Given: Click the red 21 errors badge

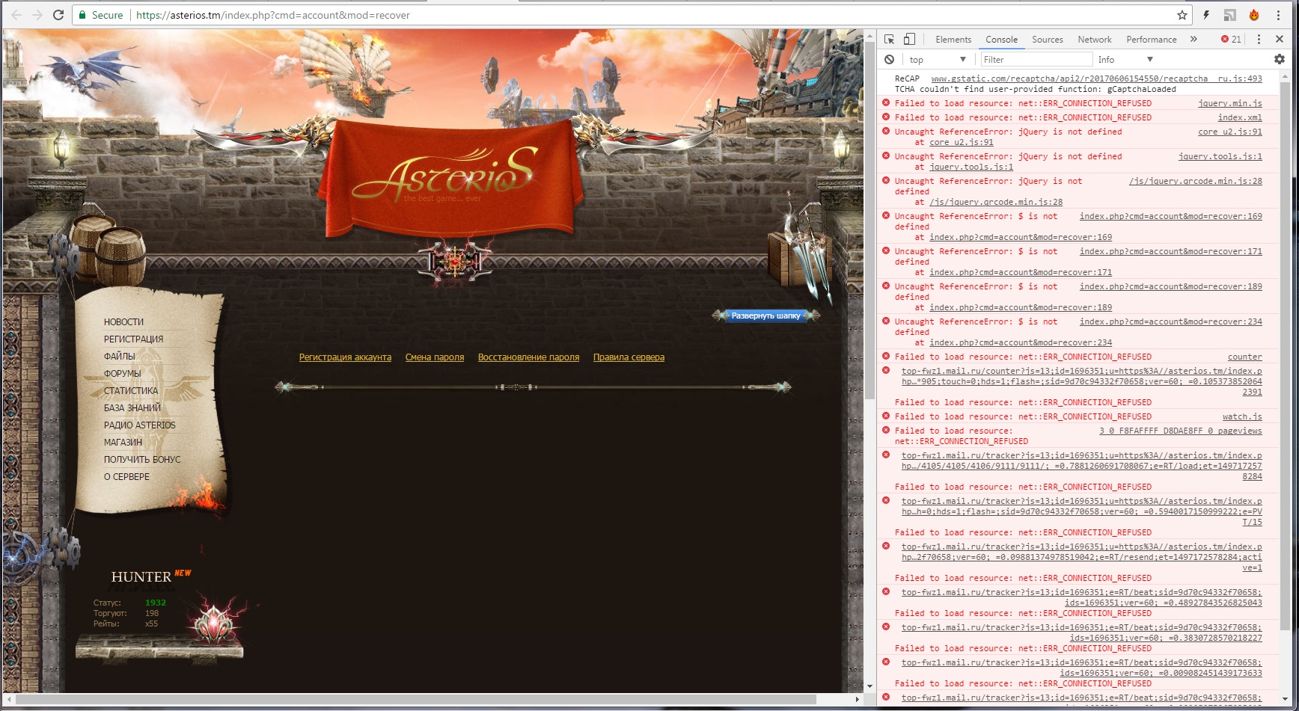Looking at the screenshot, I should coord(1231,39).
